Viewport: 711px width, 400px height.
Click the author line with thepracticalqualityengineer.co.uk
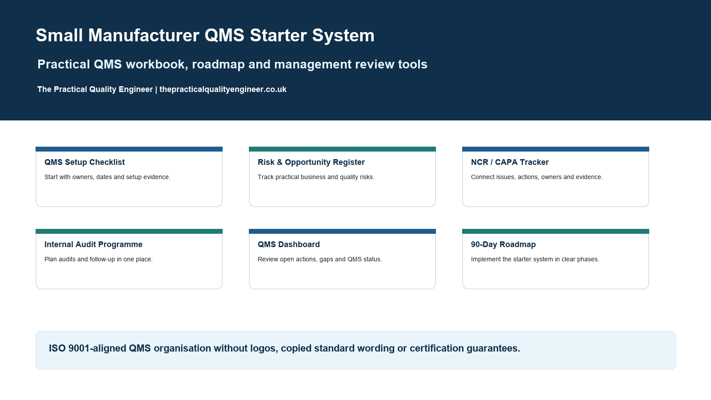point(162,89)
